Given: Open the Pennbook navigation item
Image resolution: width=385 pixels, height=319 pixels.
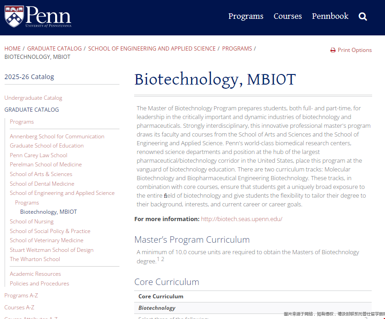Looking at the screenshot, I should pyautogui.click(x=330, y=16).
